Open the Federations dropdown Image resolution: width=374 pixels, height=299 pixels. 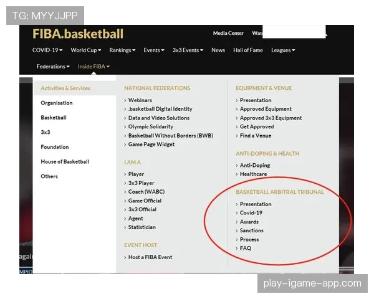click(53, 67)
